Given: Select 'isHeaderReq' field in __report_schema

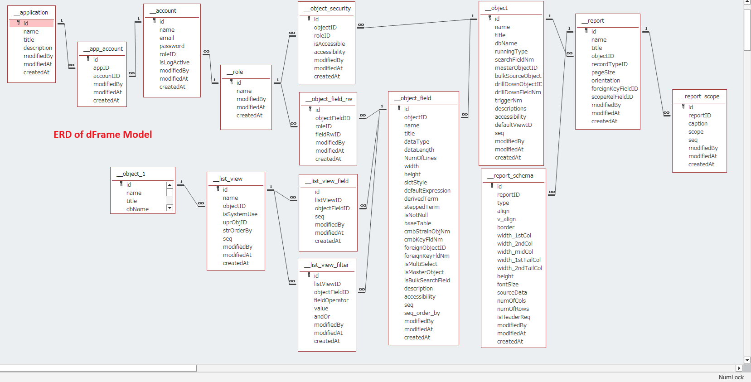Looking at the screenshot, I should pyautogui.click(x=514, y=317).
